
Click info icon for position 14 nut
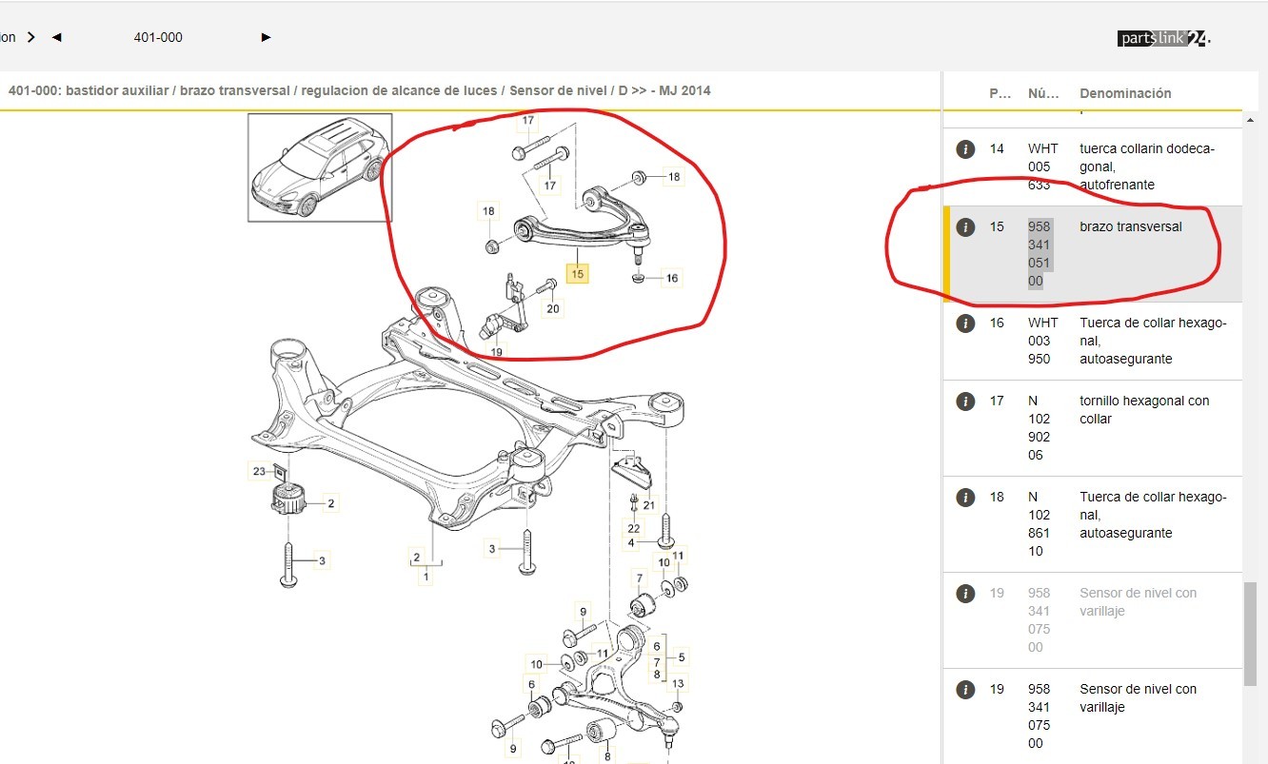click(x=965, y=149)
